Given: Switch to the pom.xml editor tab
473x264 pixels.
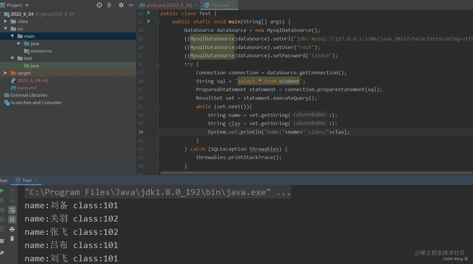Looking at the screenshot, I should point(169,5).
